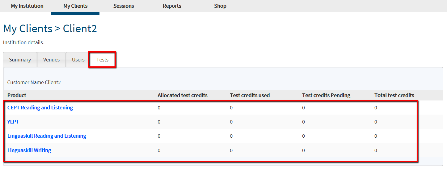
Task: Switch to the Users tab
Action: [78, 60]
